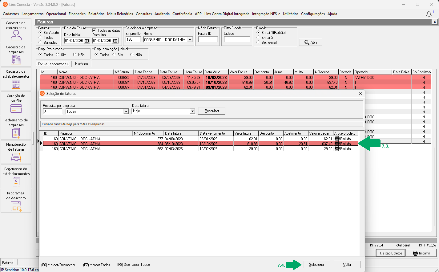This screenshot has width=439, height=272.
Task: Switch to the Histórico tab
Action: (x=82, y=64)
